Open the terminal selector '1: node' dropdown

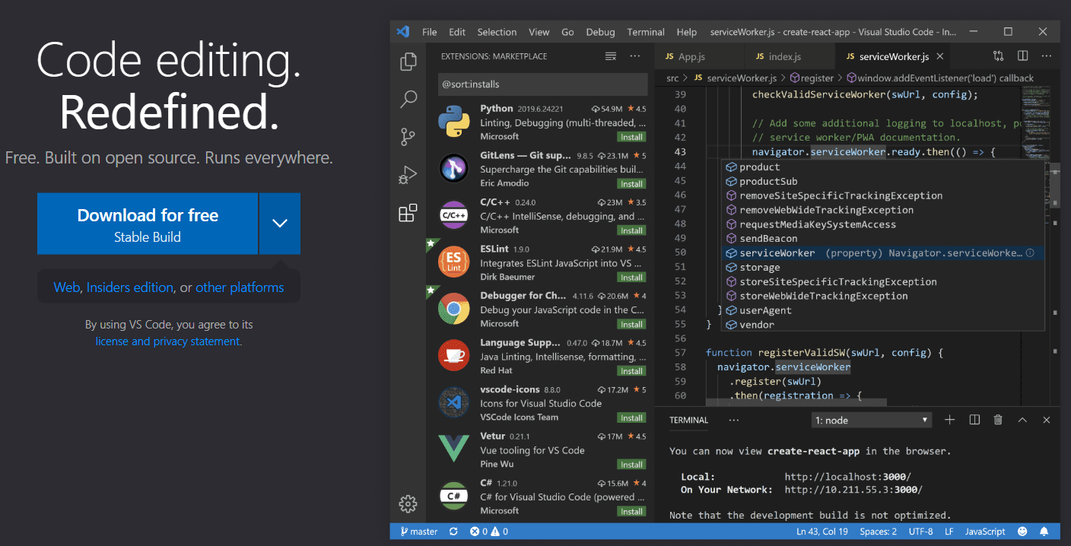coord(872,420)
